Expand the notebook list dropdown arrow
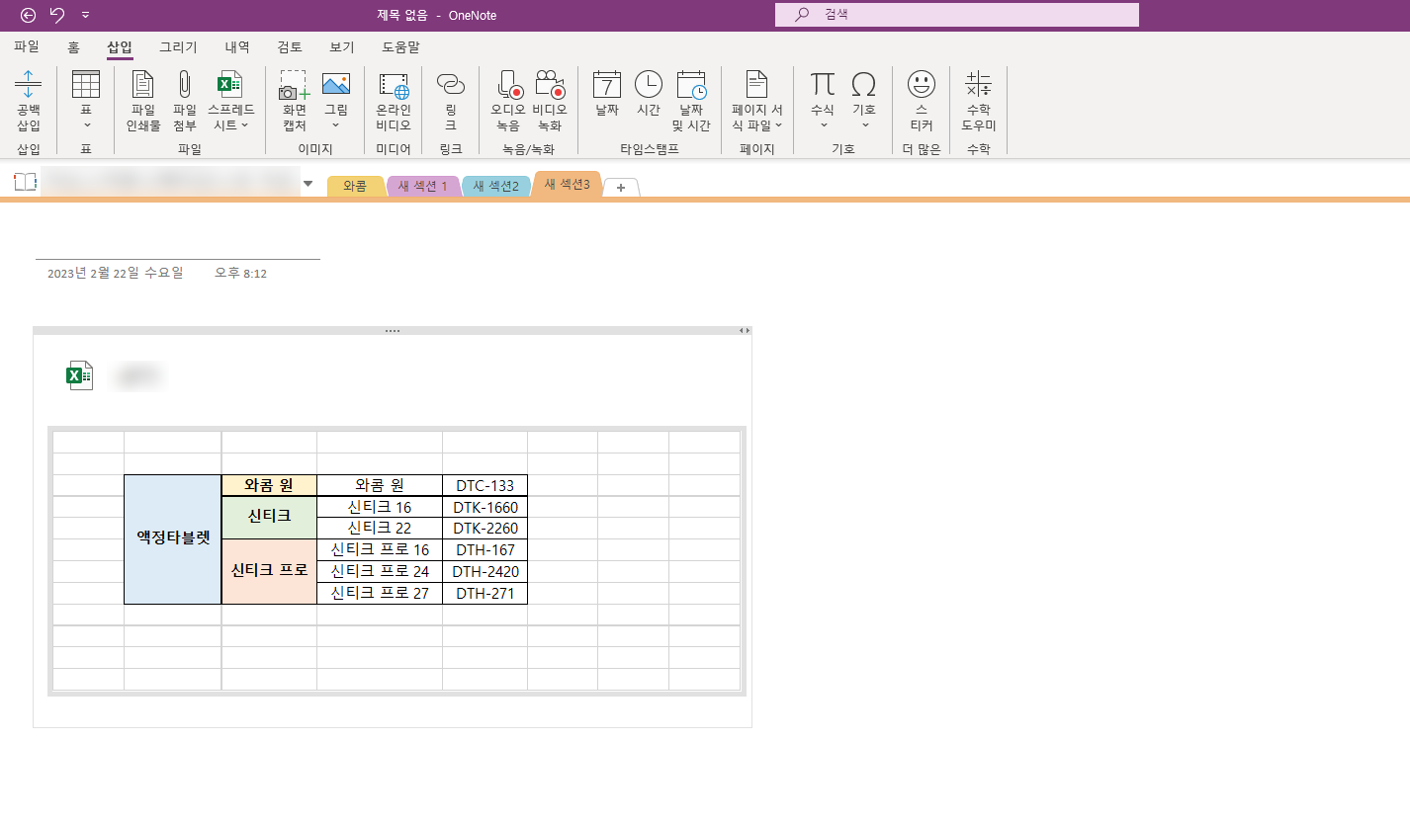 pyautogui.click(x=308, y=183)
